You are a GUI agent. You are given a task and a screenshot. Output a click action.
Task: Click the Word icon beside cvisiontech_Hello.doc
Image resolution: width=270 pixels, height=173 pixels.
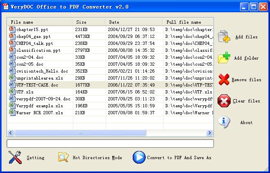[x=12, y=71]
